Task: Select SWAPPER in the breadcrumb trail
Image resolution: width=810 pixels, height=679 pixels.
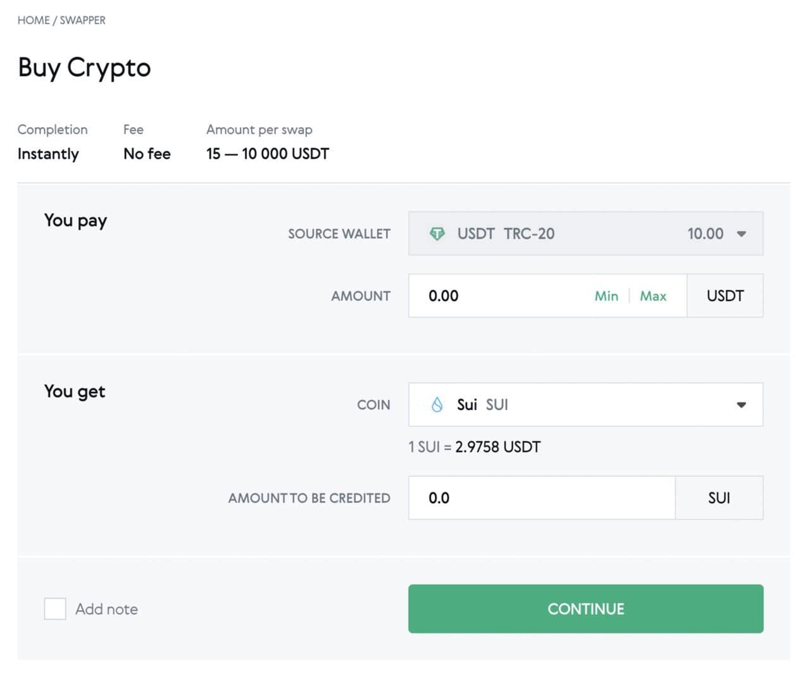Action: (x=82, y=20)
